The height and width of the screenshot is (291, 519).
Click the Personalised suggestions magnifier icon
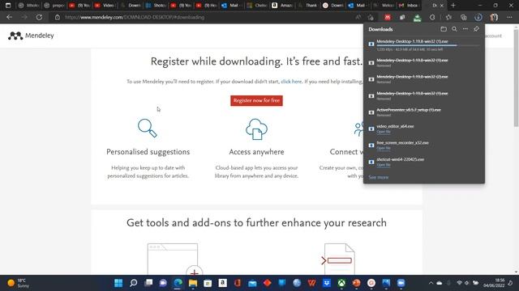(148, 128)
